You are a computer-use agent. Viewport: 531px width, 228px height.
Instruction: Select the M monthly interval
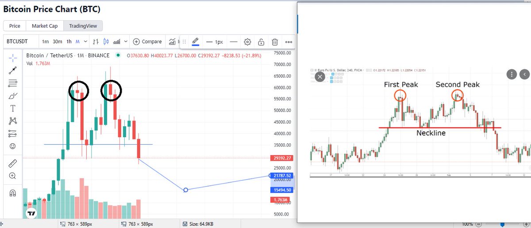point(77,41)
